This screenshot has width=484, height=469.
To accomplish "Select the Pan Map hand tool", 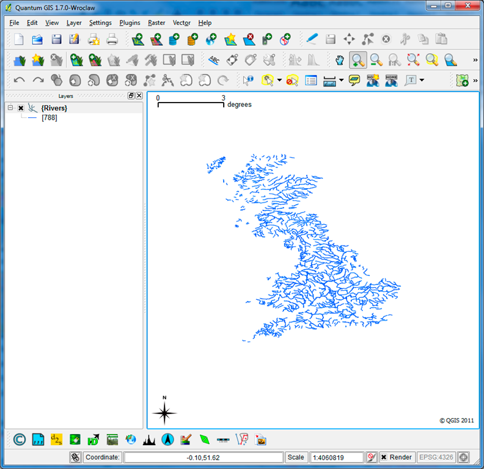I will [340, 60].
